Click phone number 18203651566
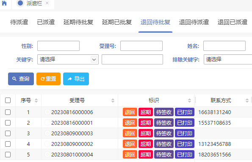252x162 pixels. pyautogui.click(x=215, y=155)
